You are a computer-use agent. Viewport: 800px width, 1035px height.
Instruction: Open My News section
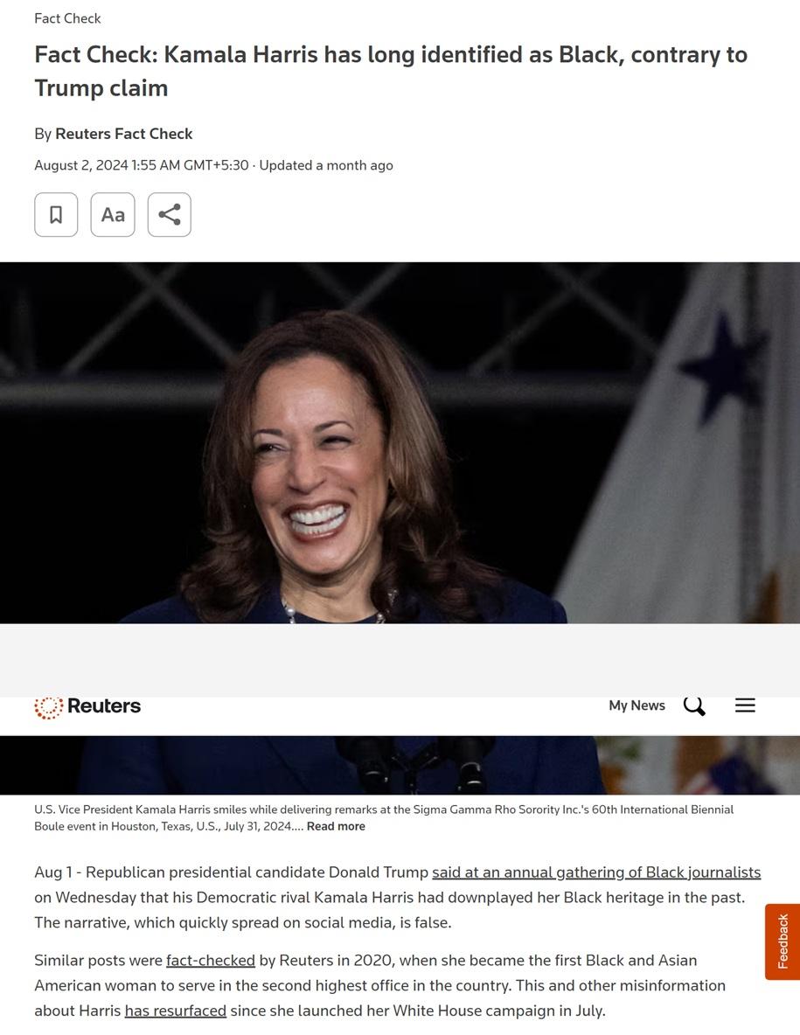click(637, 705)
